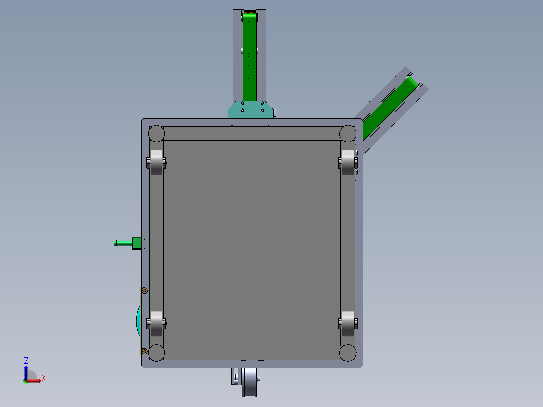This screenshot has width=543, height=407.
Task: Select the bottom-left caster wheel
Action: (x=156, y=323)
